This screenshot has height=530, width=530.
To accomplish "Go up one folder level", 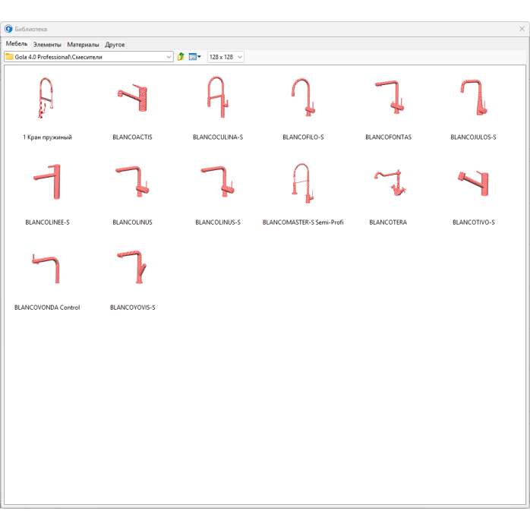I will coord(181,57).
